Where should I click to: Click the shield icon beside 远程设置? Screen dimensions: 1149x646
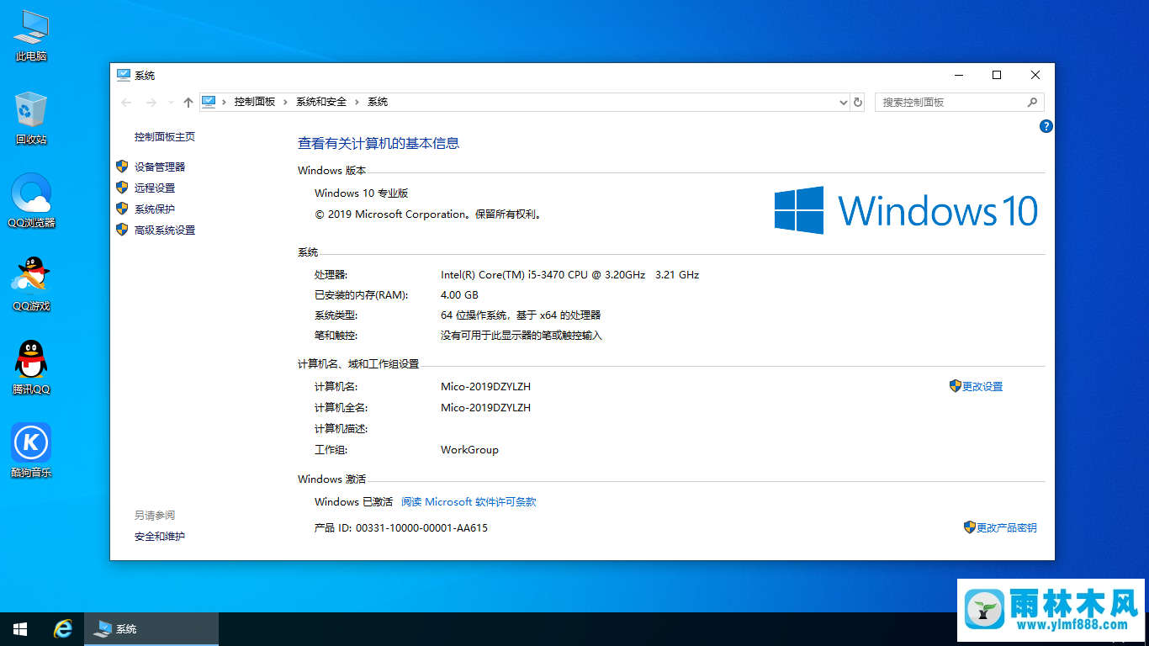(x=122, y=188)
